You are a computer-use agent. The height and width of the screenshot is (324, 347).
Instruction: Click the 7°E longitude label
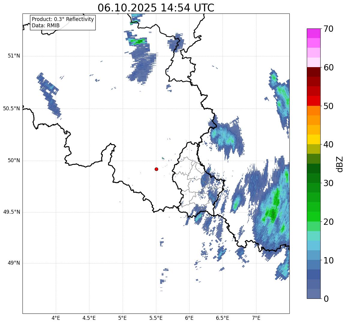click(256, 318)
